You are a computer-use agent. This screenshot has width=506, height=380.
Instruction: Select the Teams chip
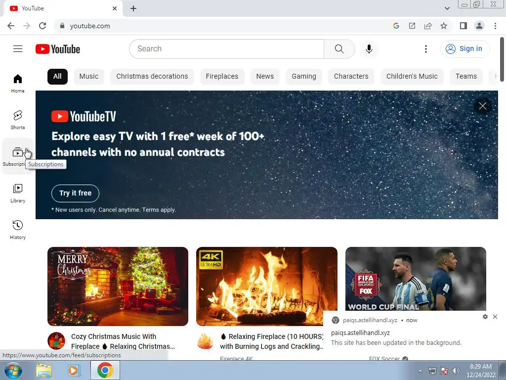(466, 77)
